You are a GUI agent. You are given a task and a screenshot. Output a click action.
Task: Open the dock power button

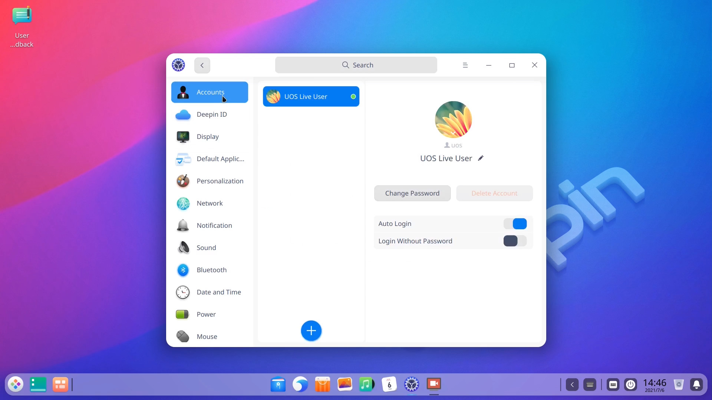pos(630,385)
